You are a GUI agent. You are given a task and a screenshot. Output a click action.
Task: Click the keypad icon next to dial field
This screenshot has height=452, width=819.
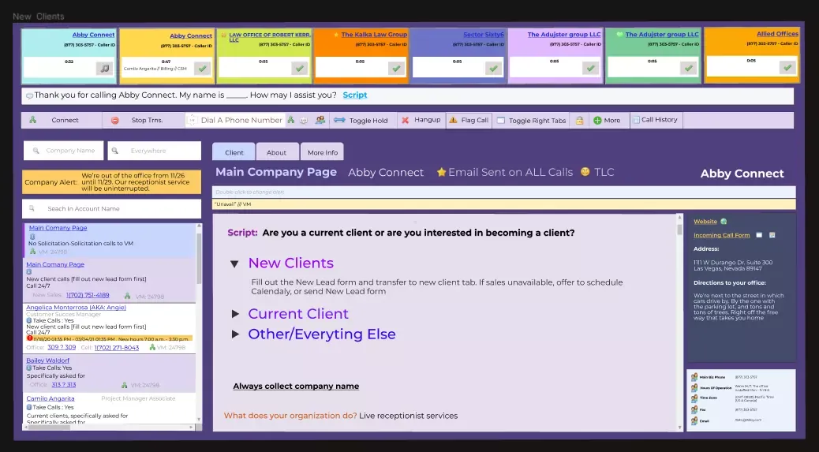point(304,120)
